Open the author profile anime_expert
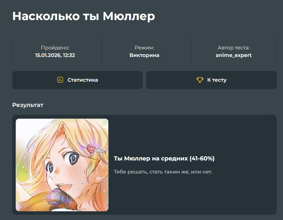Viewport: 283px width, 220px height. click(x=233, y=55)
